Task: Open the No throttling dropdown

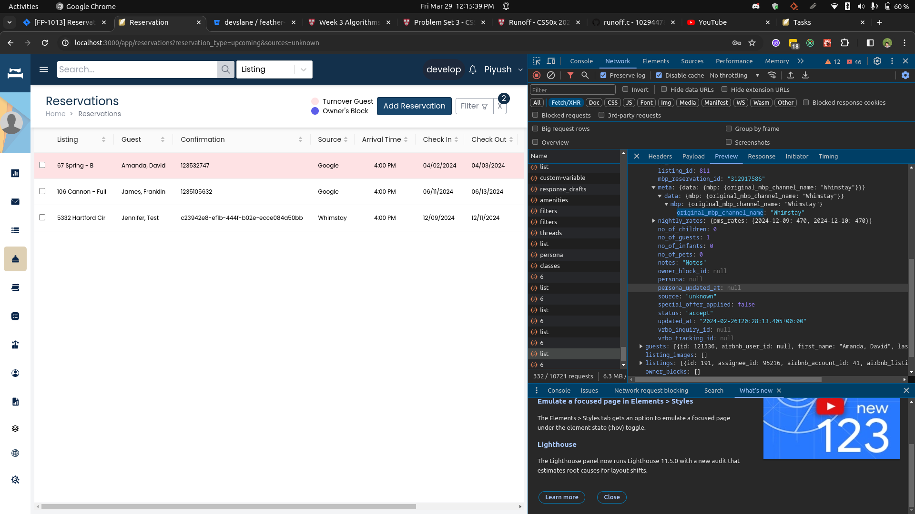Action: tap(734, 75)
